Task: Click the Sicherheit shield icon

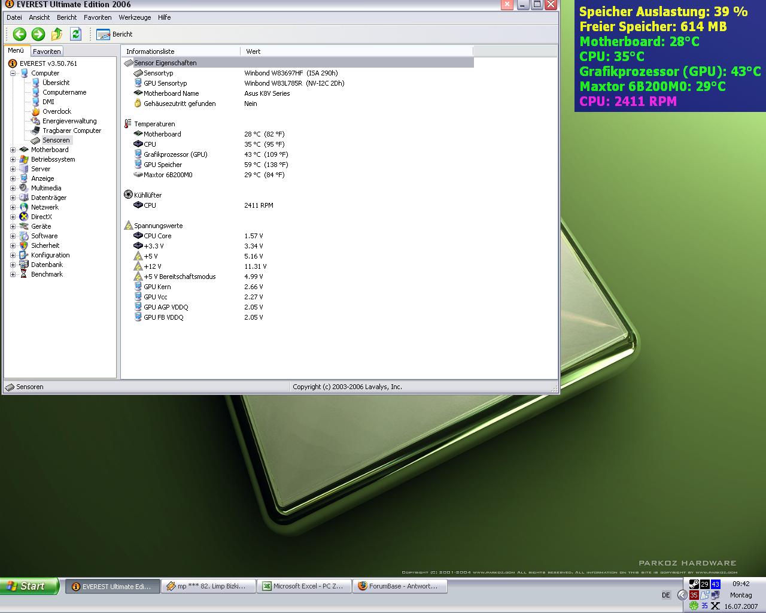Action: tap(24, 245)
